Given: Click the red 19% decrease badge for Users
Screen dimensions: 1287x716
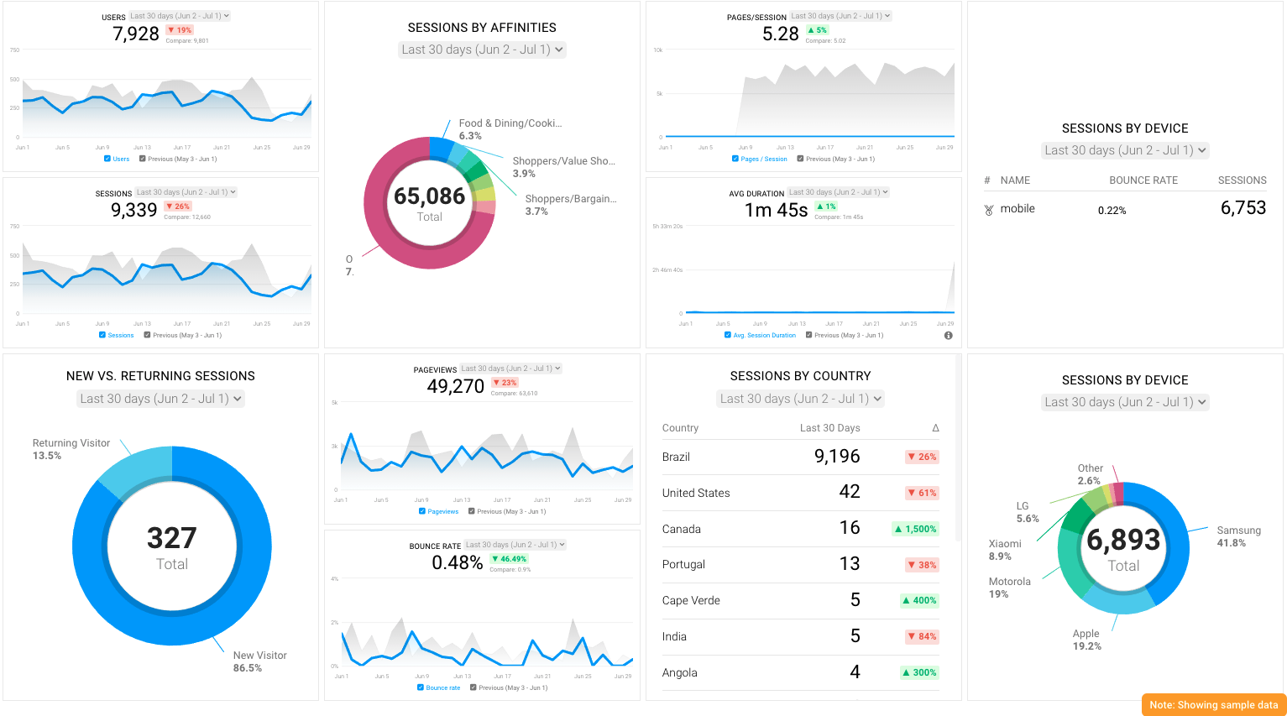Looking at the screenshot, I should [x=180, y=30].
